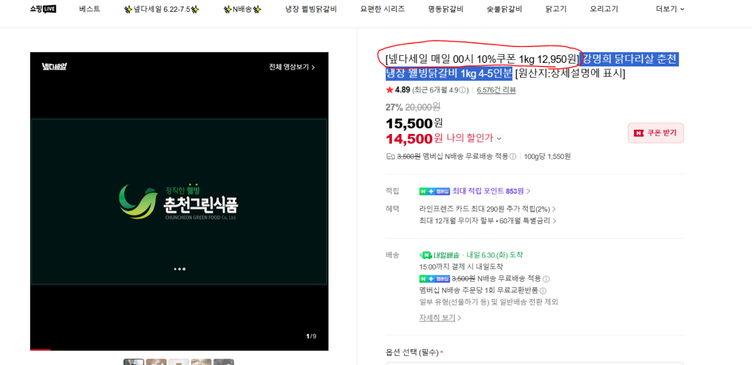Open the 요편한 시리즈 category
Image resolution: width=752 pixels, height=365 pixels.
pyautogui.click(x=382, y=9)
